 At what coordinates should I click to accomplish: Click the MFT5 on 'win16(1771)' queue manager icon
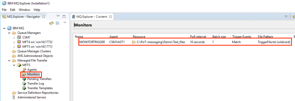coord(19,47)
